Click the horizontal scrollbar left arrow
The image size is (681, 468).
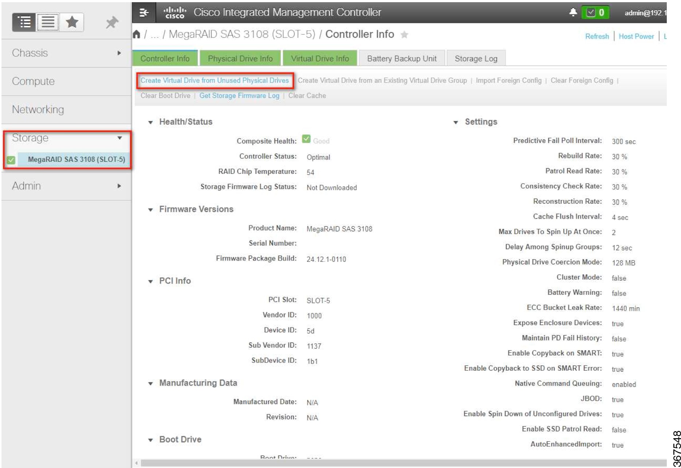coord(137,463)
